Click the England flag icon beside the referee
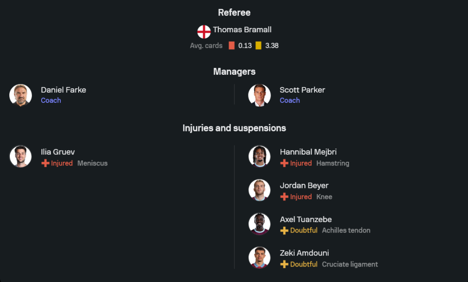The height and width of the screenshot is (282, 468). click(x=204, y=31)
